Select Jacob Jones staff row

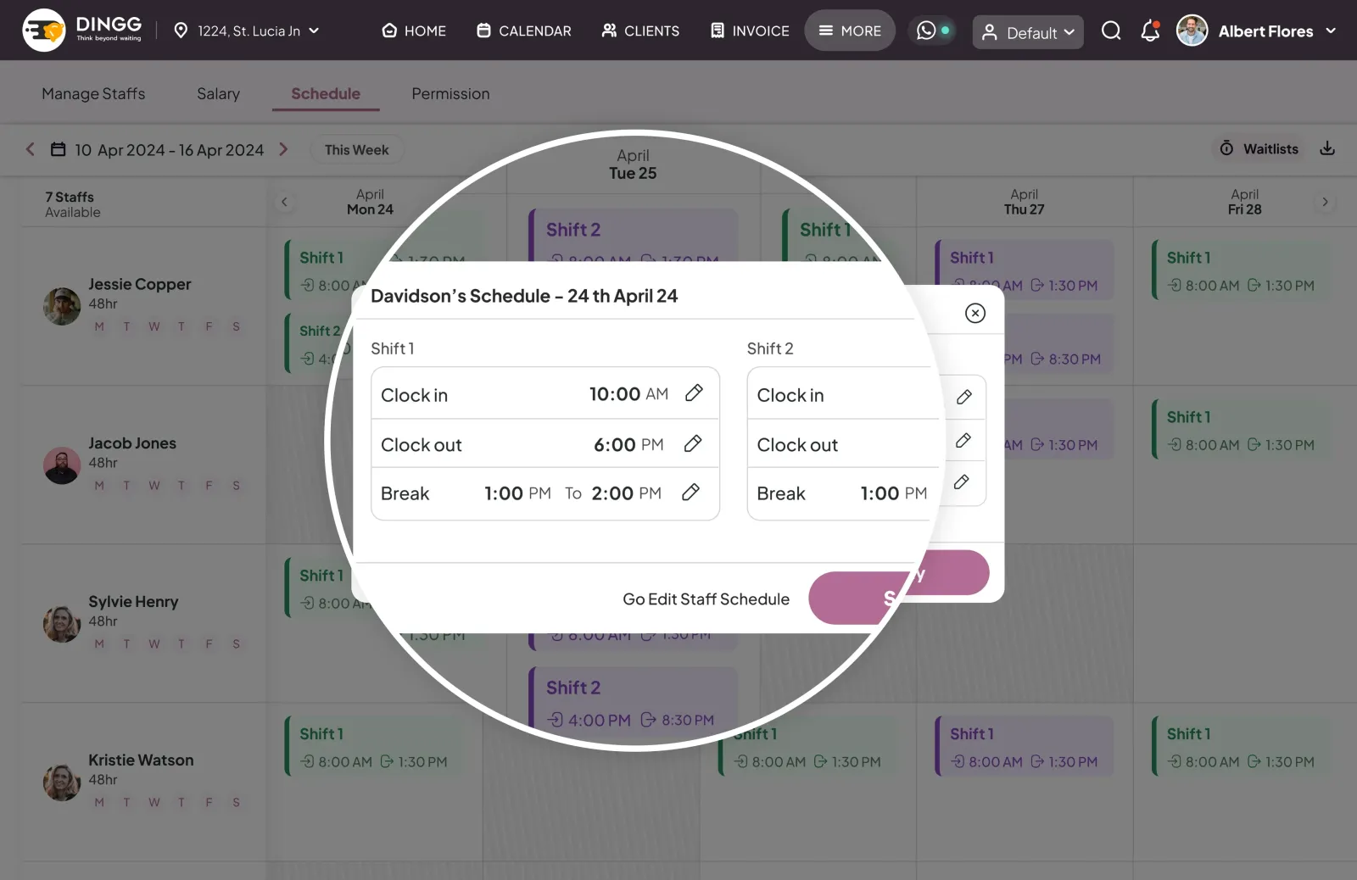point(142,464)
